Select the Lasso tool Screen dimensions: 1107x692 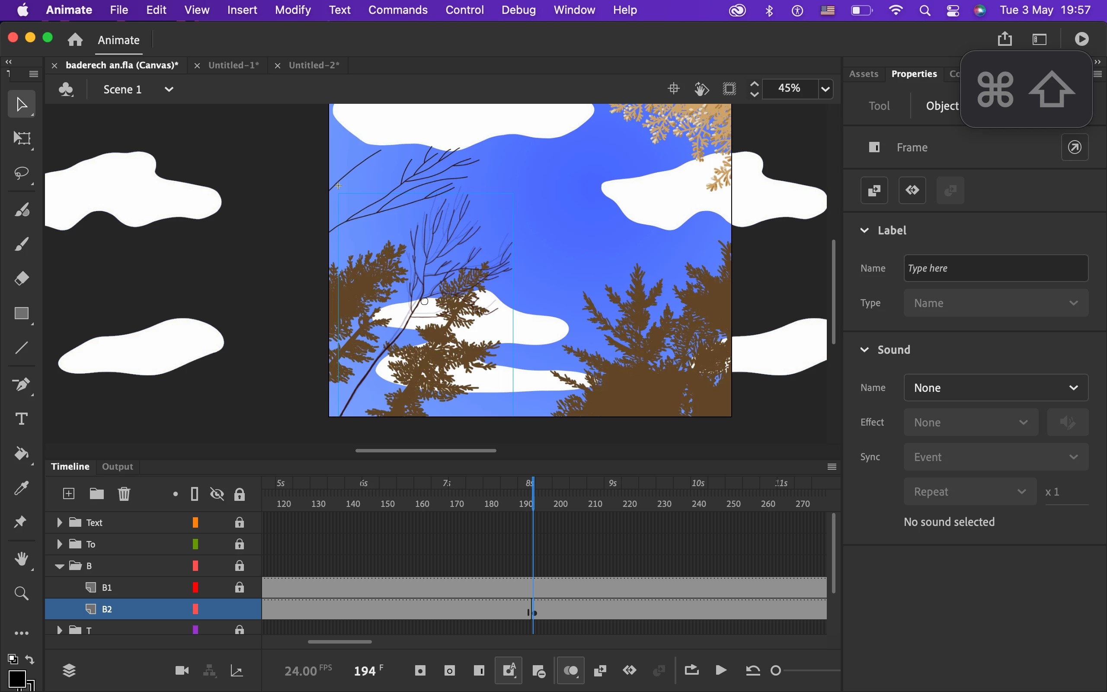22,173
